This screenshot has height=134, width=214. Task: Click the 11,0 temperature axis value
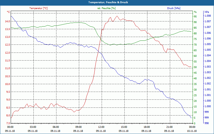(x=7, y=68)
